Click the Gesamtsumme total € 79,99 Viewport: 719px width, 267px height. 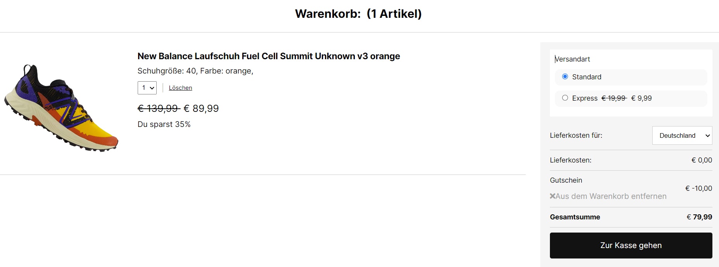click(x=699, y=217)
